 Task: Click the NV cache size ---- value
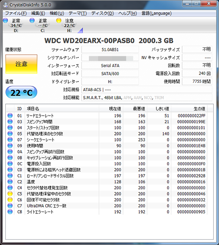click(x=197, y=58)
